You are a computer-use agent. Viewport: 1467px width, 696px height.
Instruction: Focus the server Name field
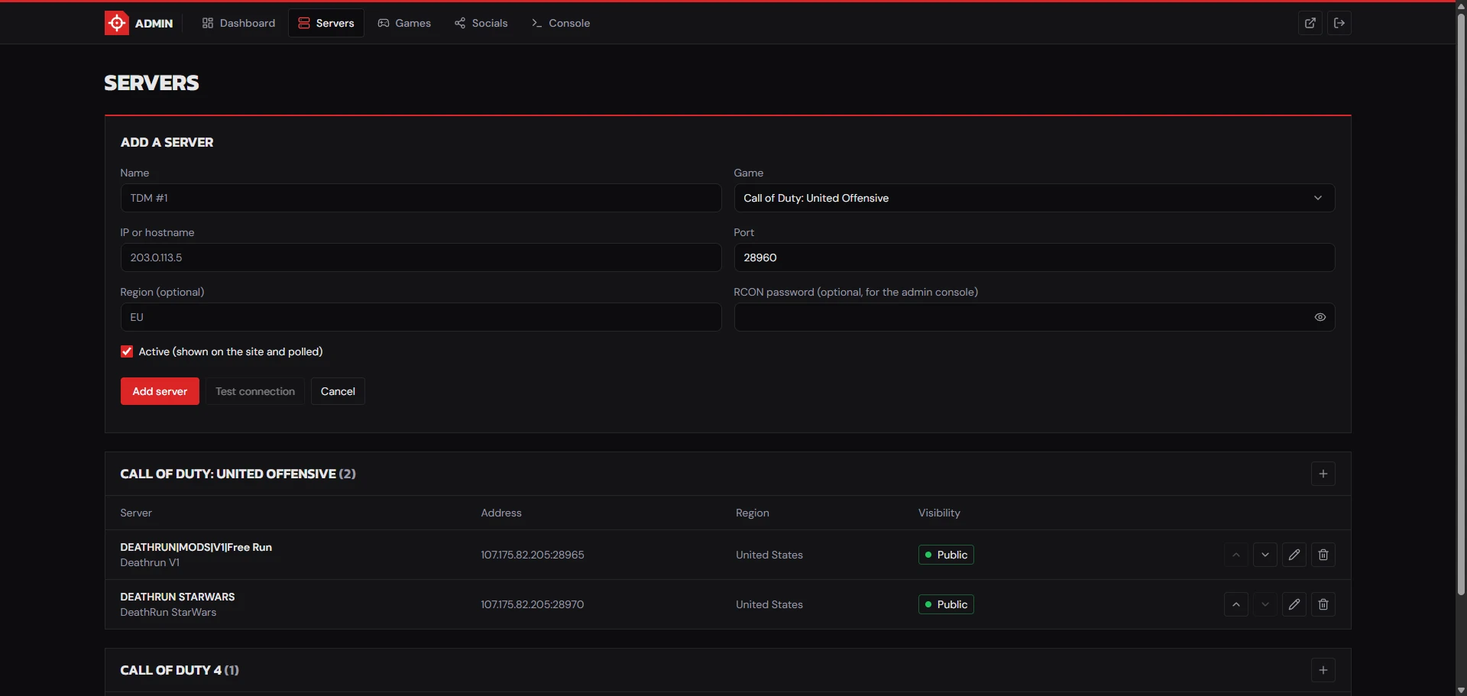pyautogui.click(x=421, y=198)
